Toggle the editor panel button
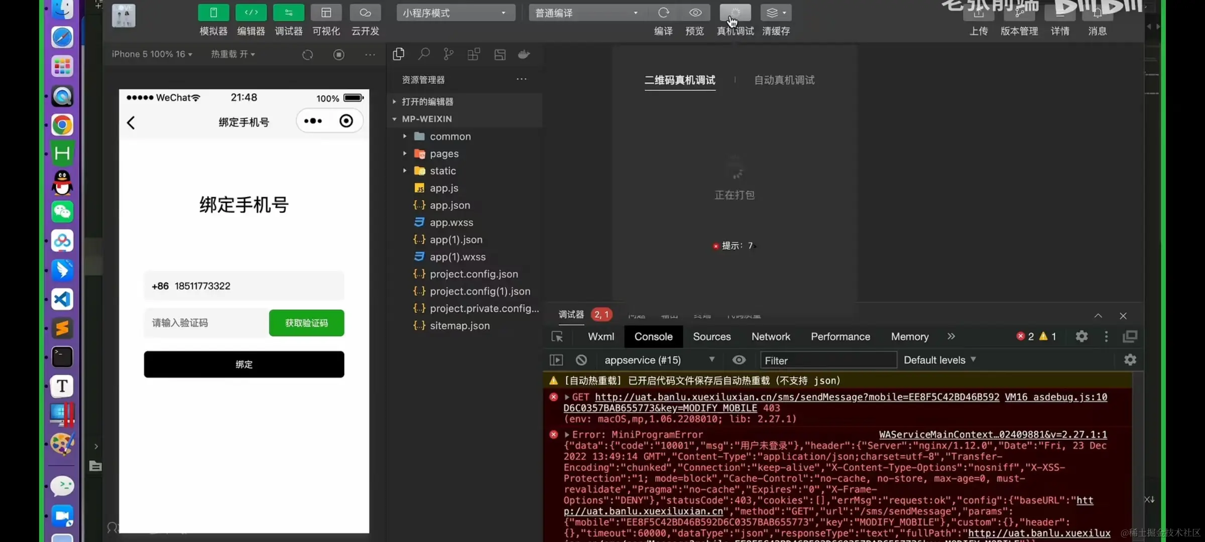Viewport: 1205px width, 542px height. 251,13
